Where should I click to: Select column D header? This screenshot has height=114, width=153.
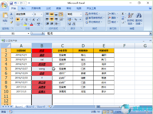click(83, 46)
